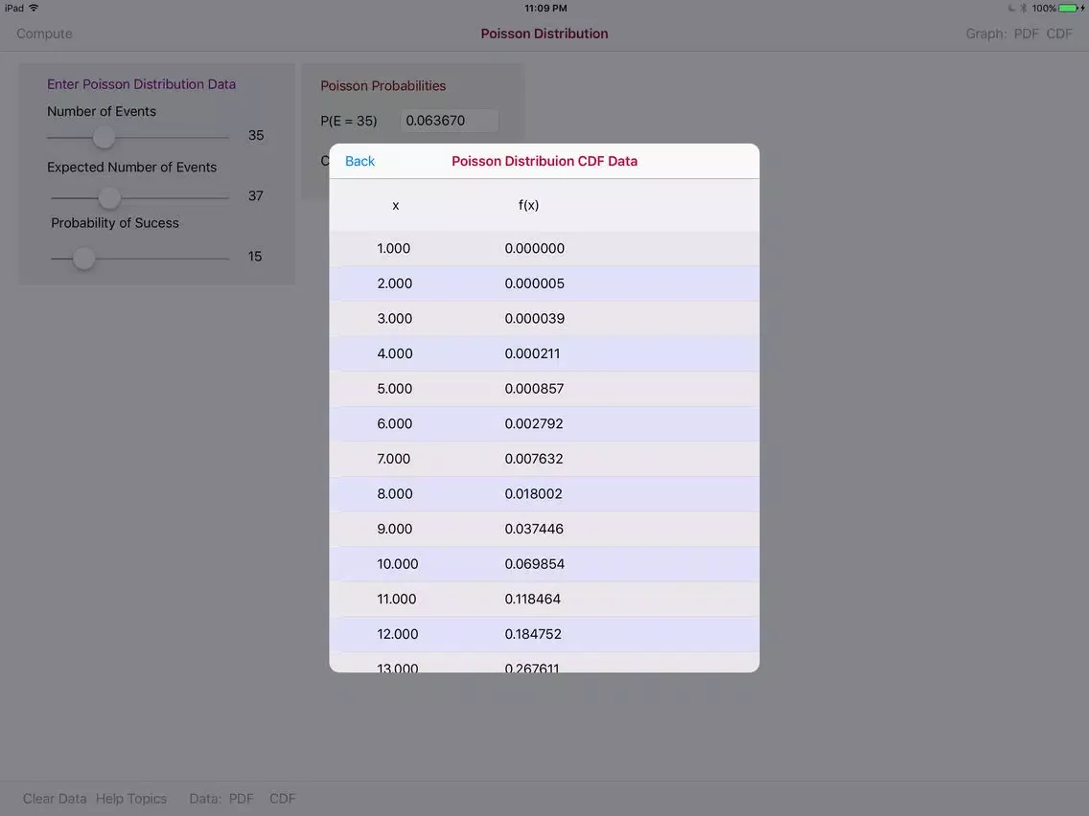The image size is (1089, 816).
Task: Select x value 10.000
Action: tap(397, 563)
